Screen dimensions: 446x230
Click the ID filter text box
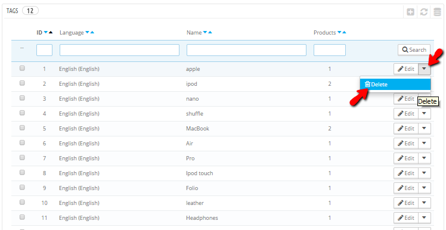click(44, 50)
